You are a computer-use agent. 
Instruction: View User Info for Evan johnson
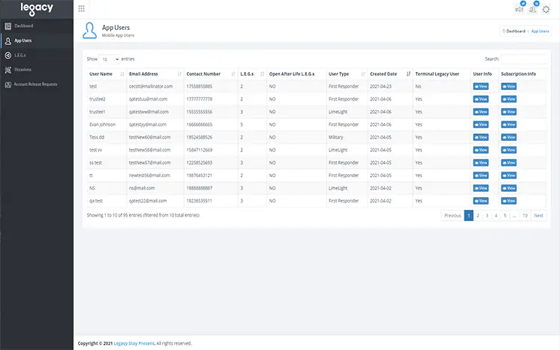(480, 124)
